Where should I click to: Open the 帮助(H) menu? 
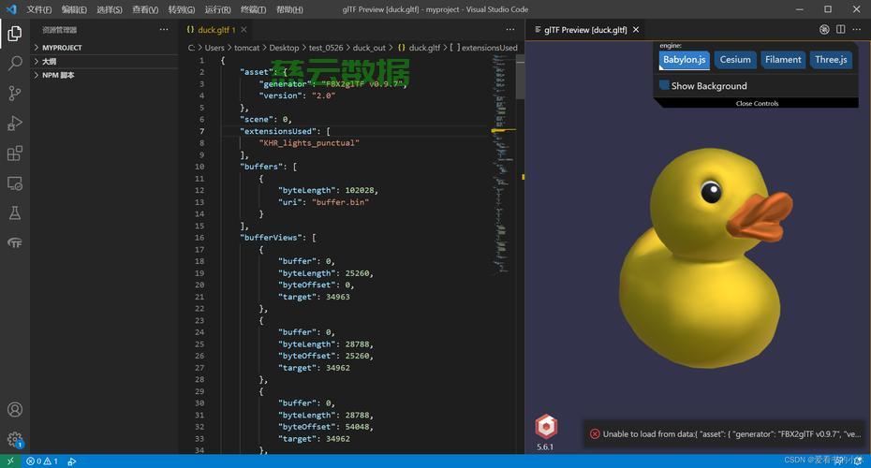point(289,9)
